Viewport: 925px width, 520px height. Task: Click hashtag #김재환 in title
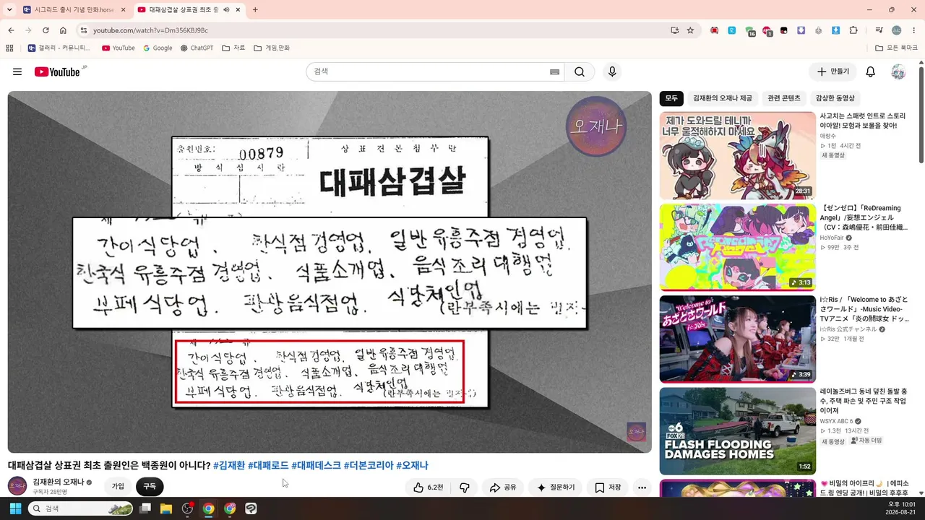pyautogui.click(x=229, y=466)
